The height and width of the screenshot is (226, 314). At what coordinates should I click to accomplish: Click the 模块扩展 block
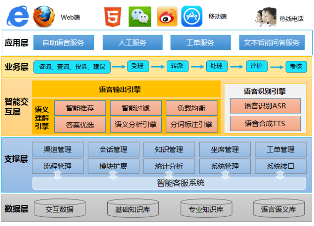coord(113,166)
